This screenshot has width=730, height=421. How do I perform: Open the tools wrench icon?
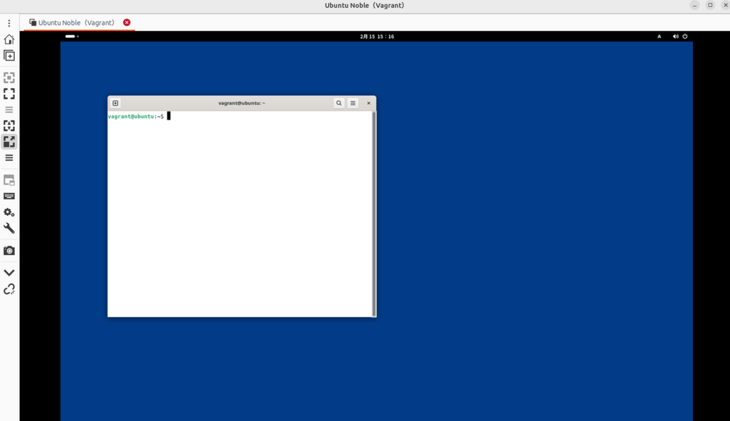pyautogui.click(x=9, y=228)
